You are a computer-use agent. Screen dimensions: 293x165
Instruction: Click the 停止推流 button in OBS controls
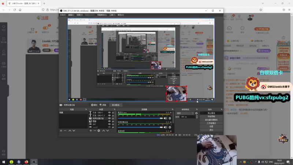pyautogui.click(x=211, y=113)
